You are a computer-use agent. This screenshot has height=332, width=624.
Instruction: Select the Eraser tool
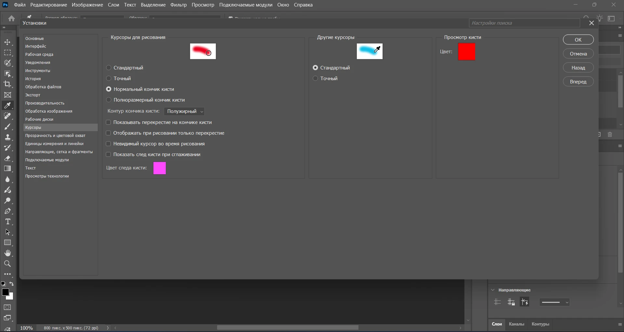(7, 158)
